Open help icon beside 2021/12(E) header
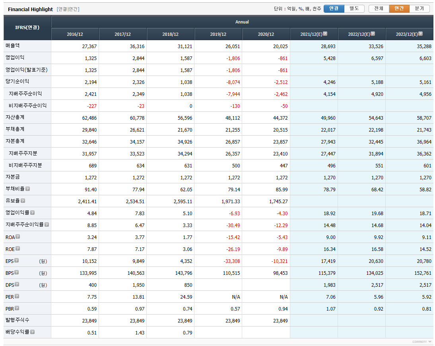The image size is (435, 346). [x=325, y=33]
